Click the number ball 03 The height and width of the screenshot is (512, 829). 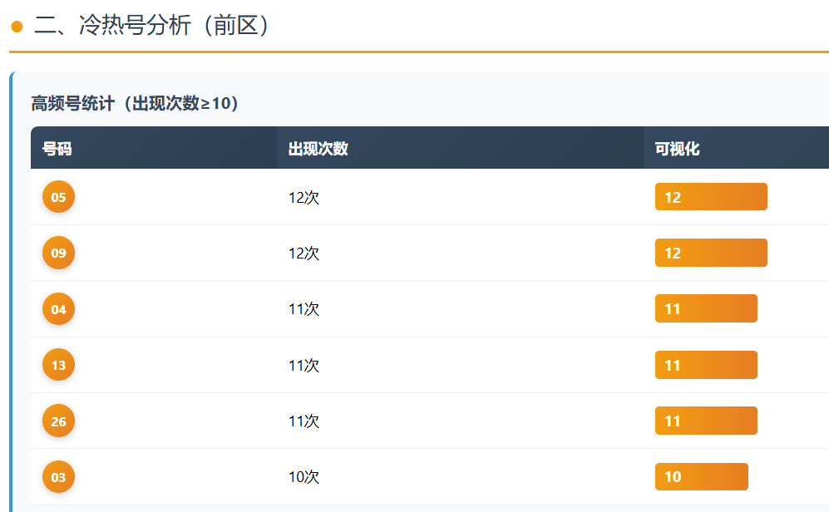click(x=58, y=477)
